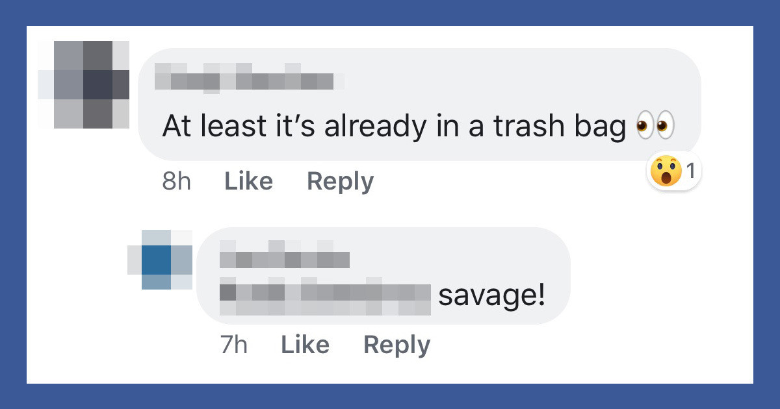Viewport: 780px width, 409px height.
Task: Click the blue frame border at the top
Action: pyautogui.click(x=390, y=12)
